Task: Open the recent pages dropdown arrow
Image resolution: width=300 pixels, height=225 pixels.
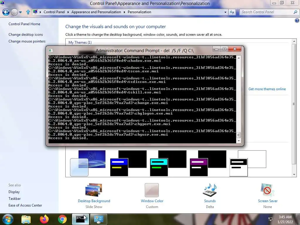Action: [x=20, y=12]
